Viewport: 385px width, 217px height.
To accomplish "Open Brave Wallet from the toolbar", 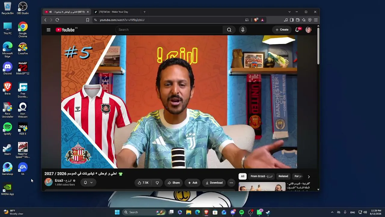I will (298, 20).
